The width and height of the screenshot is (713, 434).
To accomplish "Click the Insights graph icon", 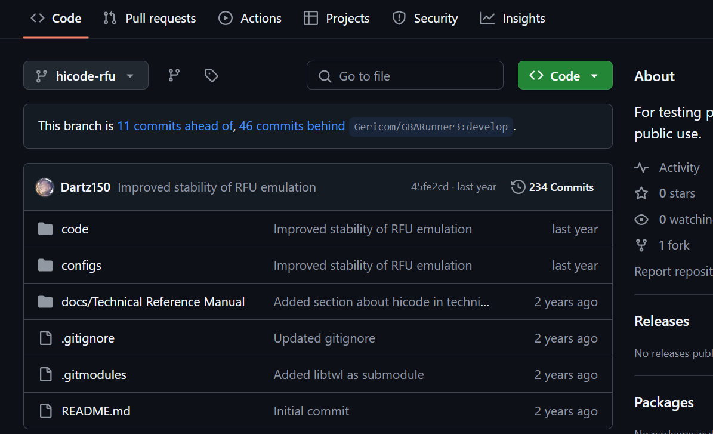I will click(487, 18).
